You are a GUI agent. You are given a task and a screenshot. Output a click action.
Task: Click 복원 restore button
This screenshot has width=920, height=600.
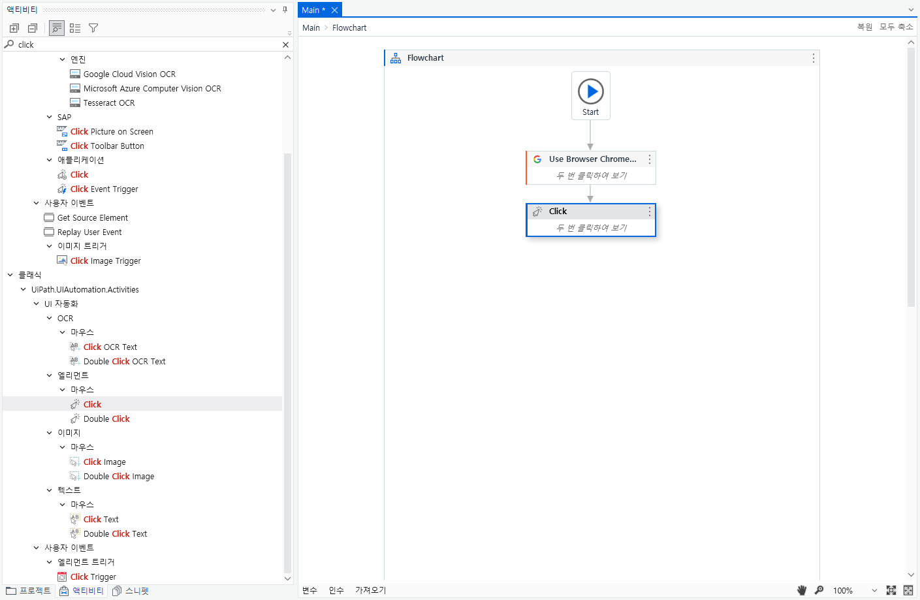864,27
